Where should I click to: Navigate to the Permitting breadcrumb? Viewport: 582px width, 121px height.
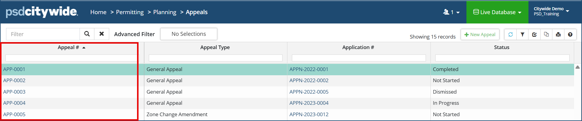[x=130, y=12]
